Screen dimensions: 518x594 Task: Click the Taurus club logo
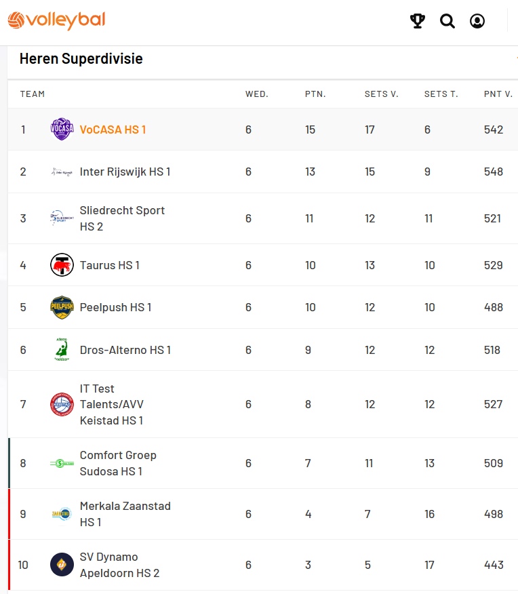tap(62, 265)
